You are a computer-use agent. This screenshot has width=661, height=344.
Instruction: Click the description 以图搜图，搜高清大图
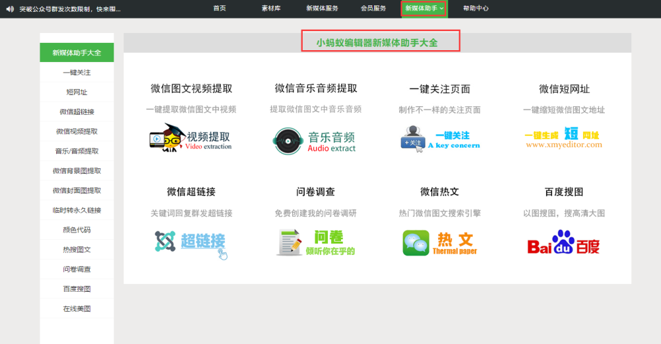click(x=564, y=213)
